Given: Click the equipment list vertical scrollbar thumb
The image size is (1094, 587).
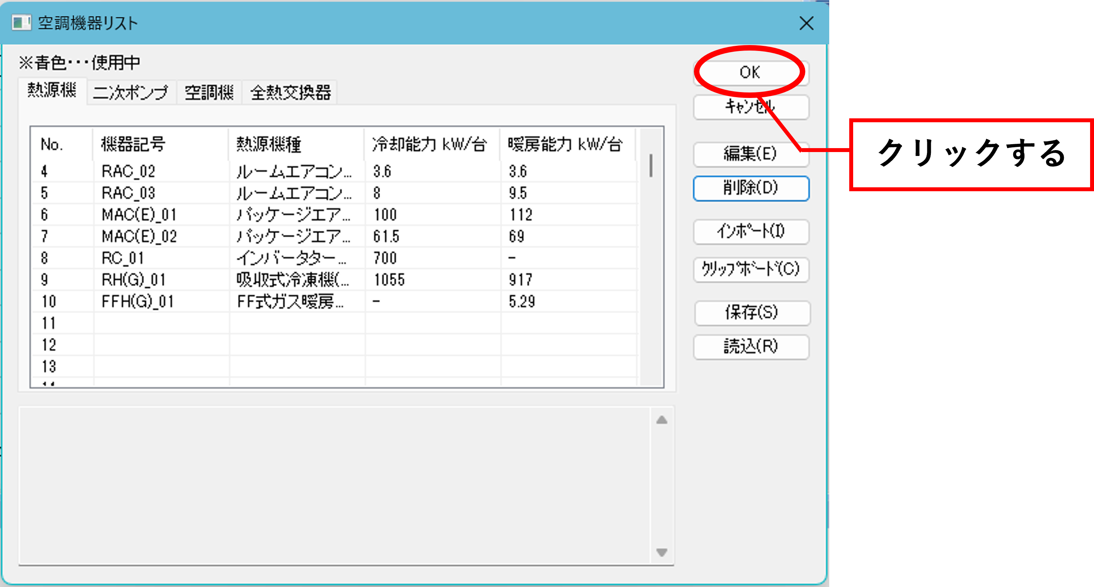Looking at the screenshot, I should click(651, 165).
